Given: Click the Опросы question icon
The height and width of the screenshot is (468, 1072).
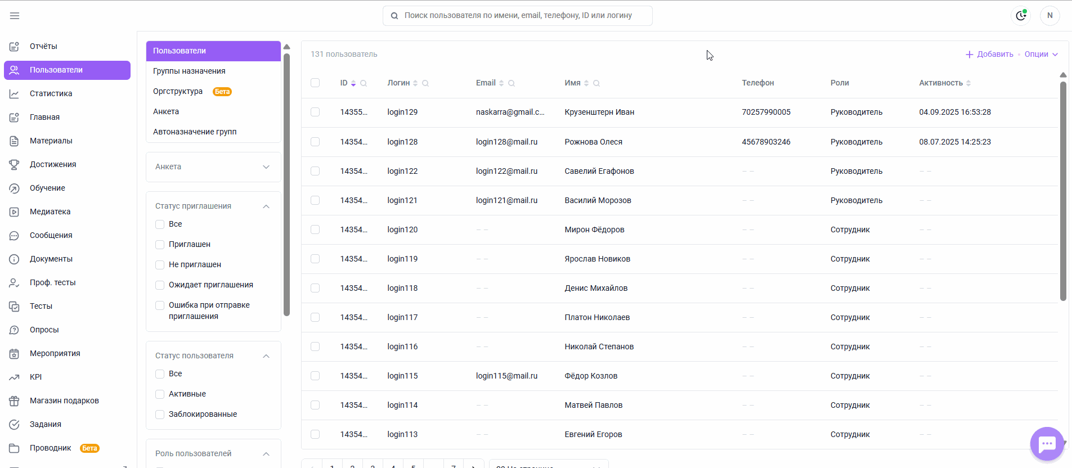Looking at the screenshot, I should tap(15, 330).
